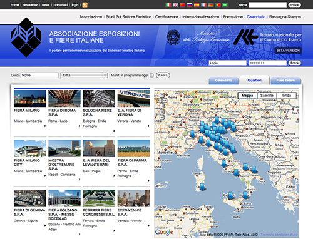Open the Certificazione menu
The image size is (313, 239).
[167, 17]
